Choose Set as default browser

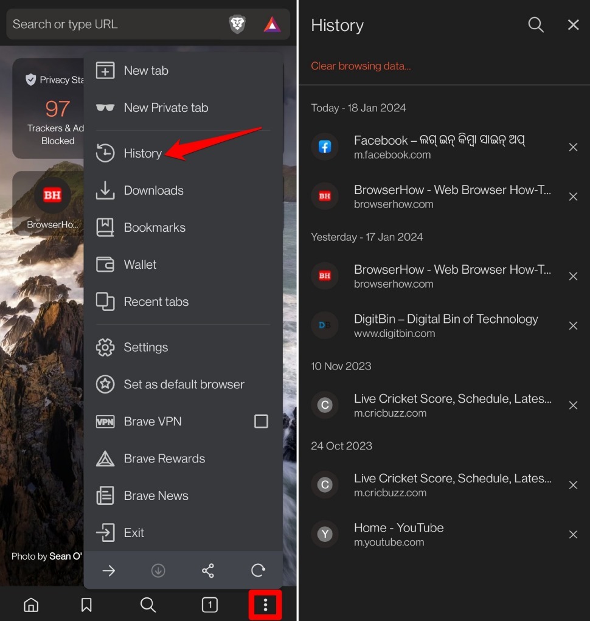click(x=183, y=384)
